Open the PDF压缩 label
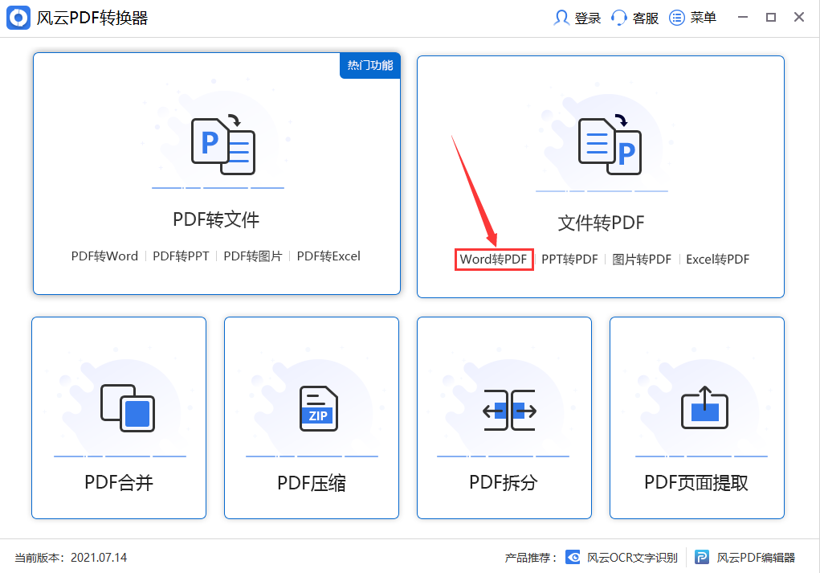 [x=312, y=482]
